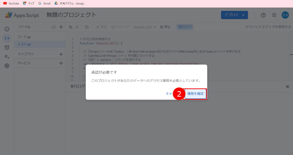293x155 pixels.
Task: Select the テスト.gs file
Action: [x=40, y=44]
